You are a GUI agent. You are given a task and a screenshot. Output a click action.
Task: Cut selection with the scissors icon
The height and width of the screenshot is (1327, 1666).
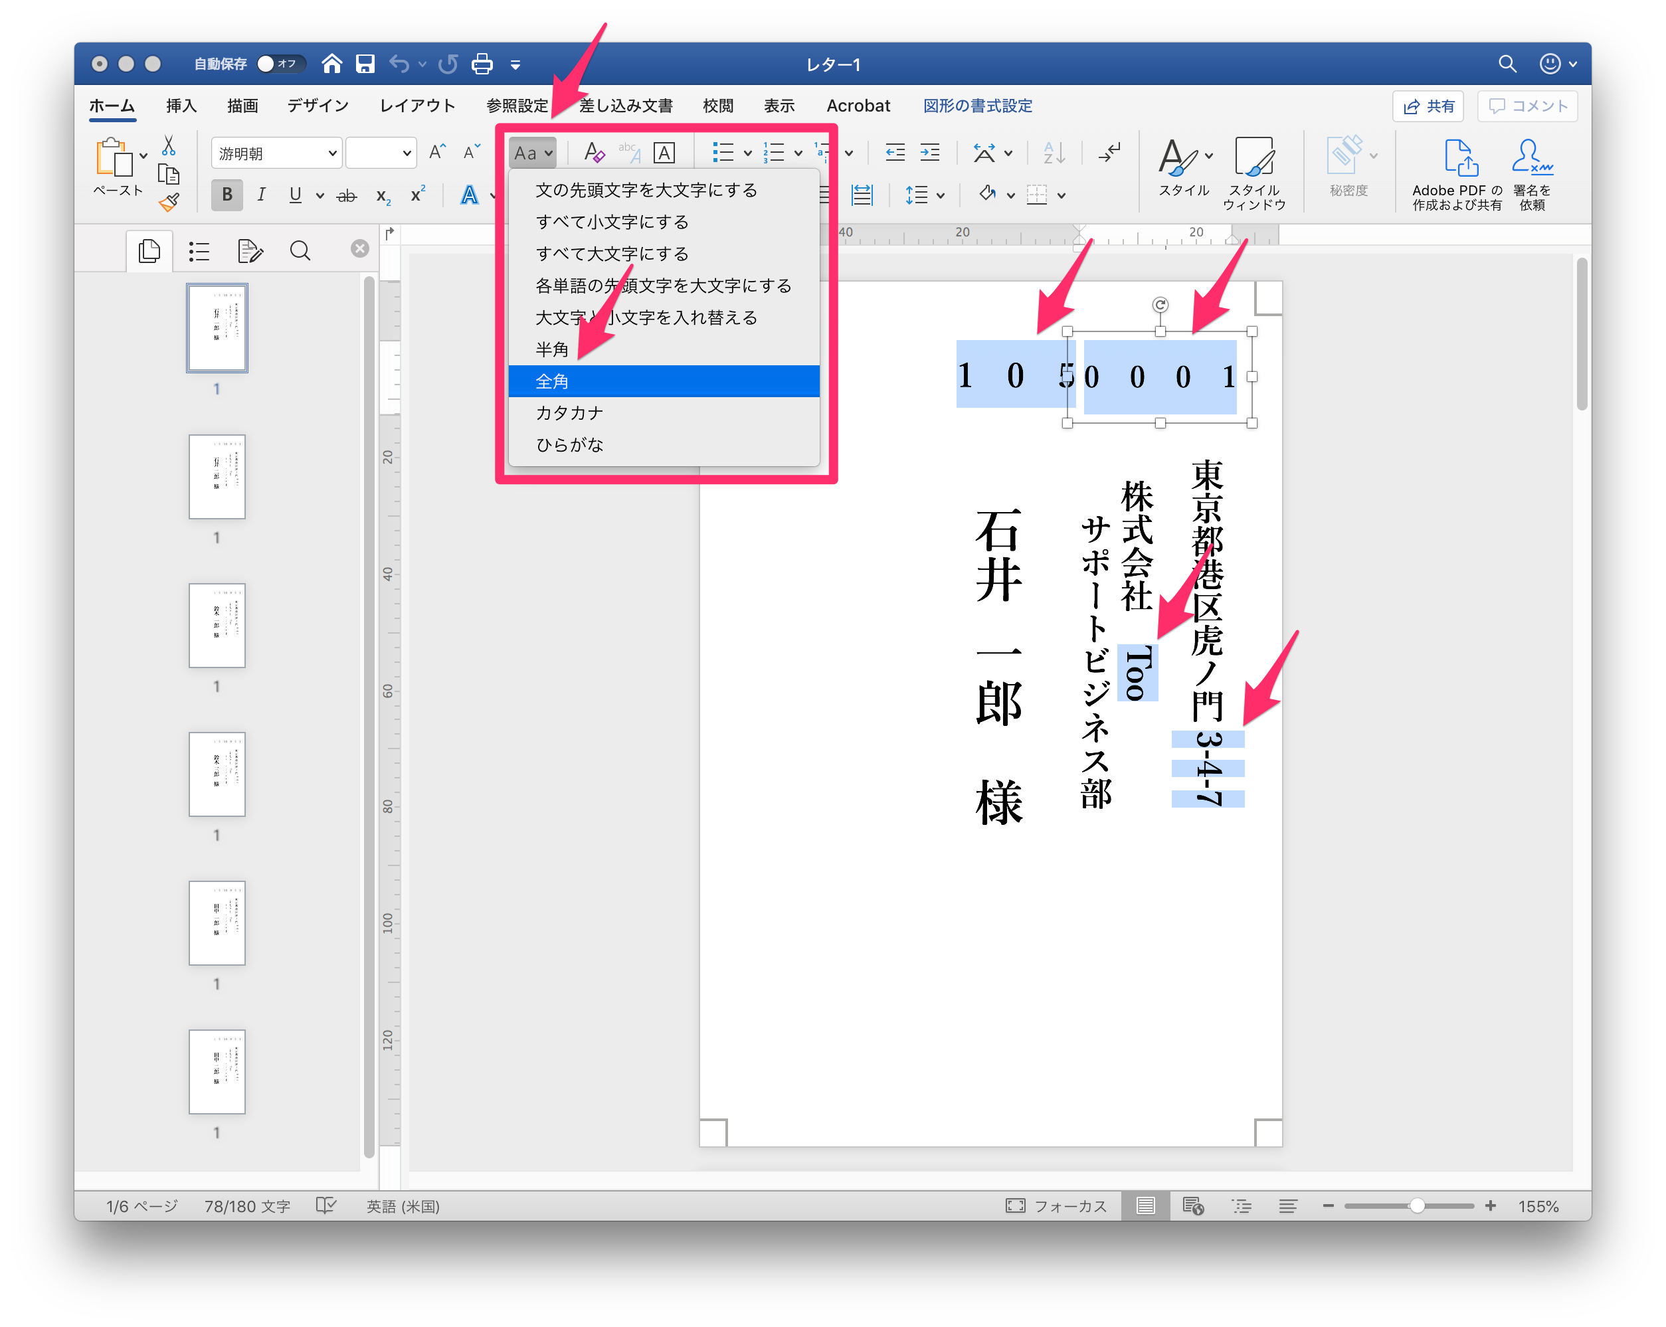pos(169,145)
